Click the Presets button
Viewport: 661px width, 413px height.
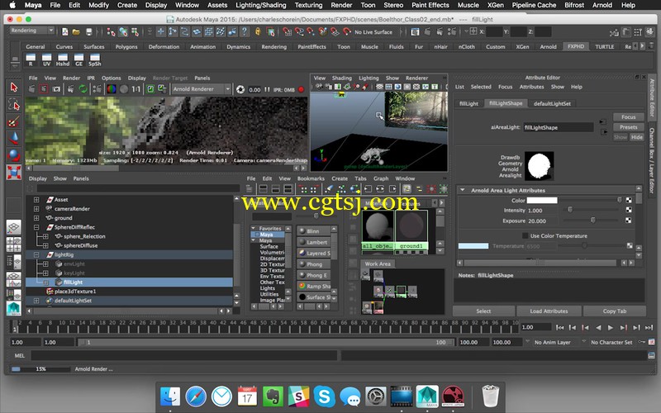click(628, 127)
